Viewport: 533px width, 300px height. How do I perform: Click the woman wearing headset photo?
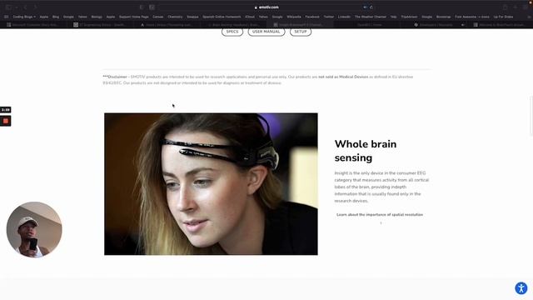(211, 184)
